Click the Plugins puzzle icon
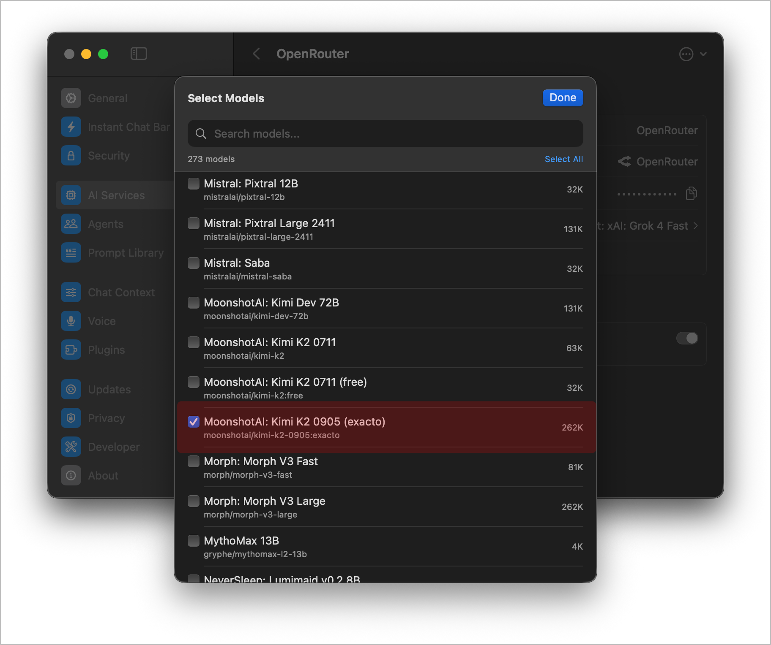Image resolution: width=771 pixels, height=645 pixels. [71, 350]
